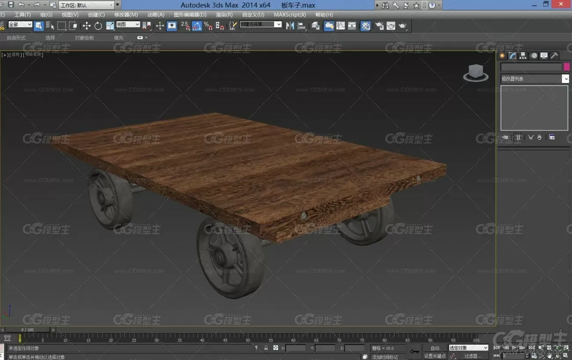Open the 选定对象 key filter dropdown
572x360 pixels.
[x=468, y=348]
